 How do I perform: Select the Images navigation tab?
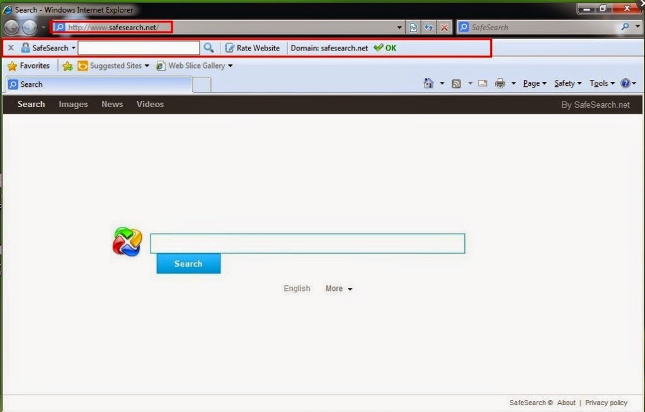point(73,104)
